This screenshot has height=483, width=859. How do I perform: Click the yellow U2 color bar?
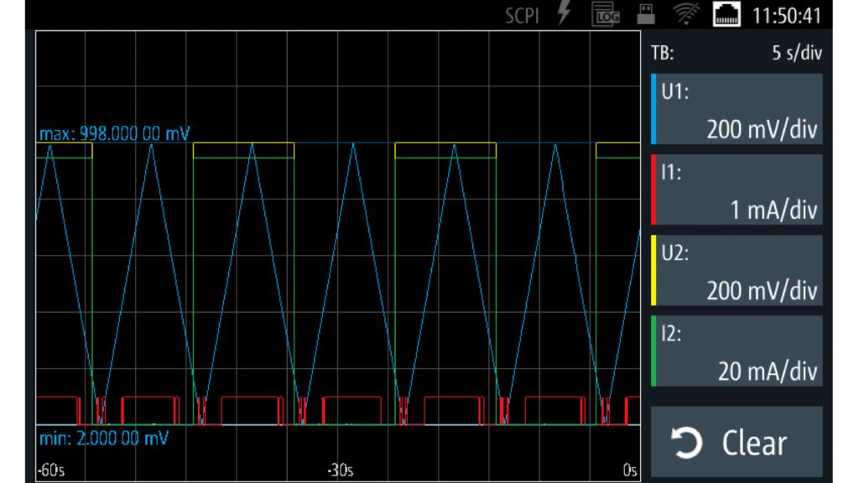point(653,270)
